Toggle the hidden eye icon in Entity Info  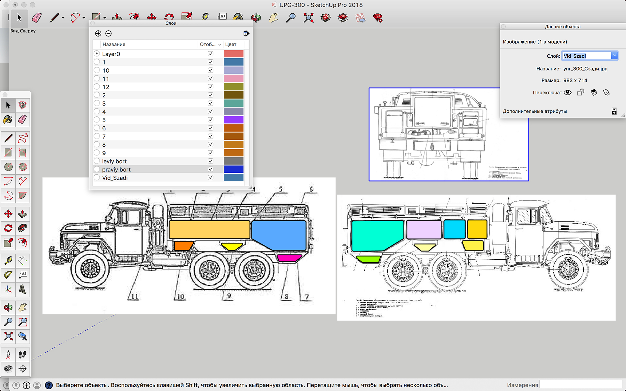click(x=568, y=93)
